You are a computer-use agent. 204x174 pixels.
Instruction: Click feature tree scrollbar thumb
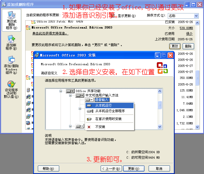(160, 105)
